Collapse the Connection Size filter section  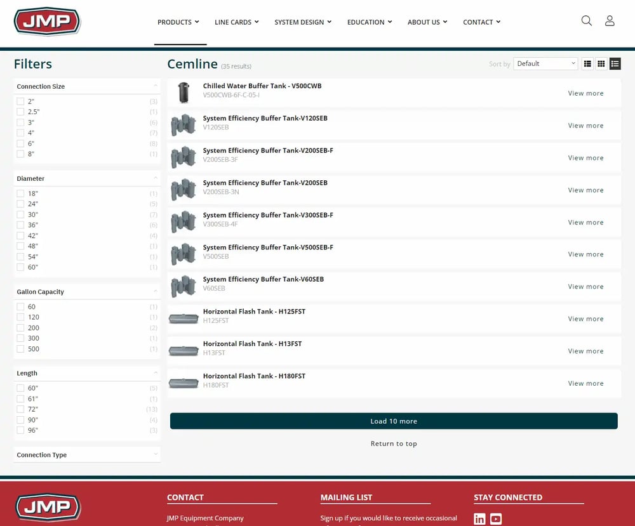point(87,86)
